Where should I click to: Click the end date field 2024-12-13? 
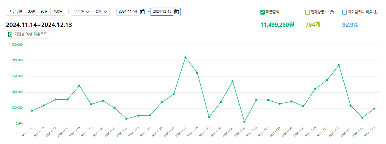pos(162,12)
